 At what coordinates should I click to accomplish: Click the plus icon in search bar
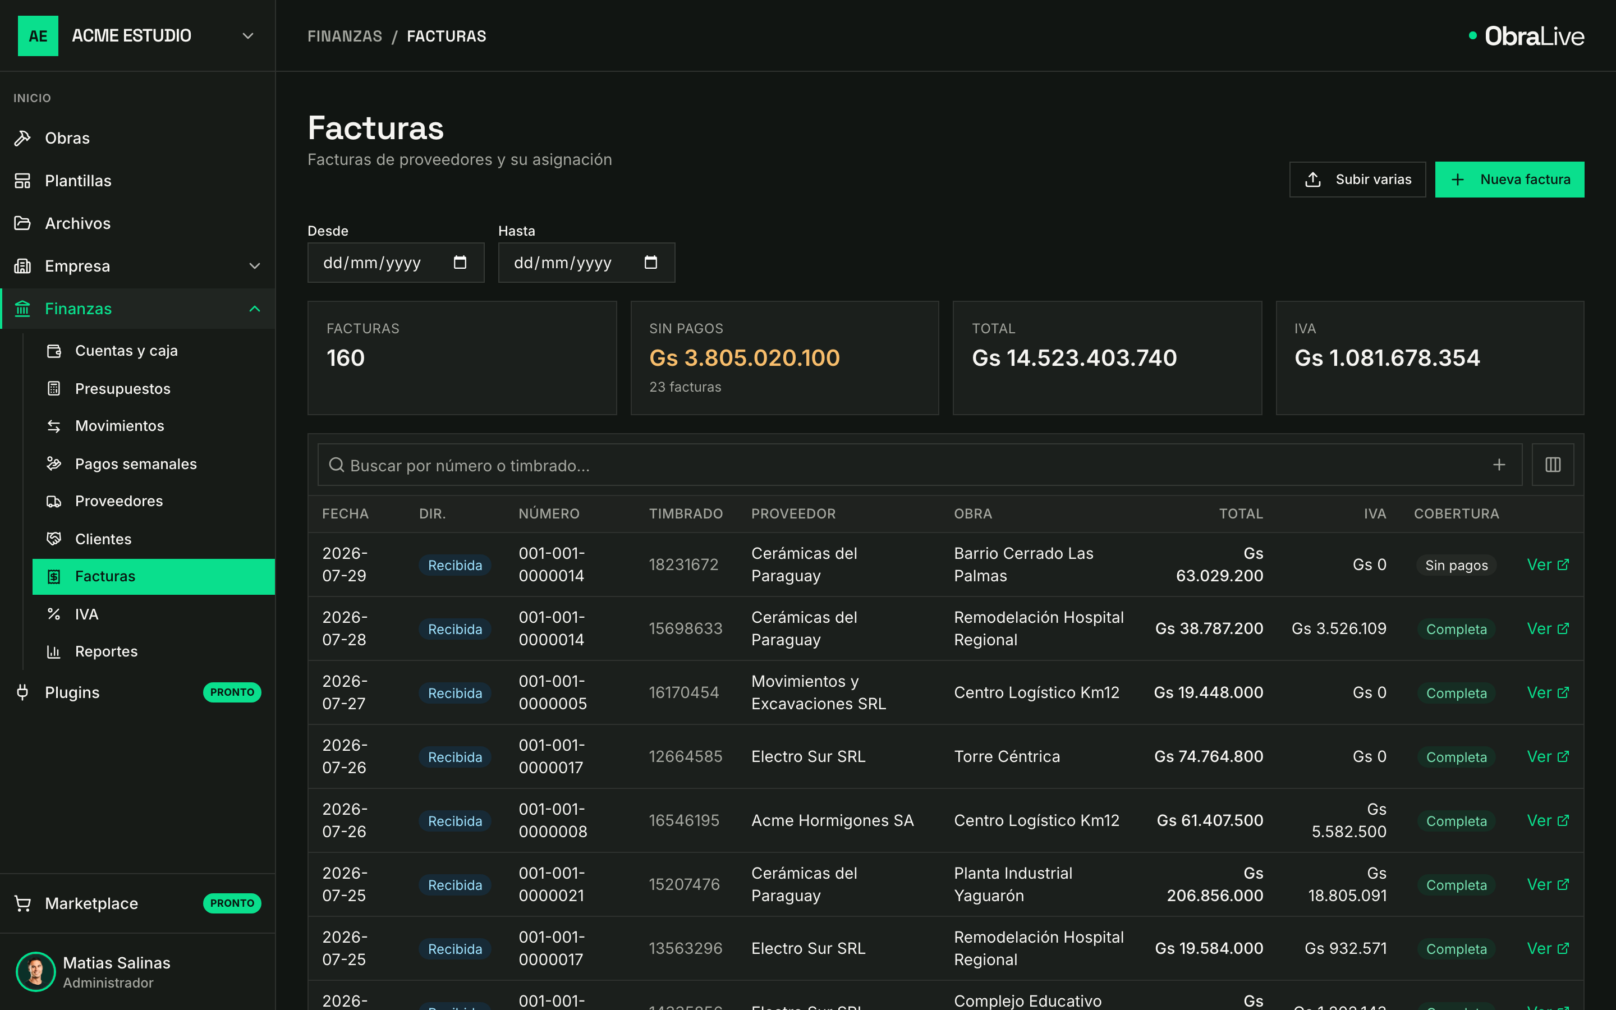point(1499,464)
